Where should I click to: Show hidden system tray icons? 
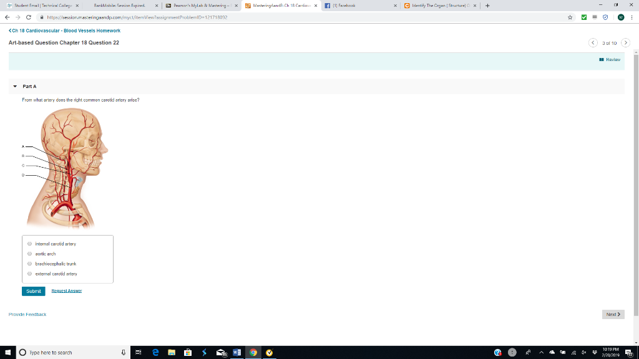coord(541,353)
